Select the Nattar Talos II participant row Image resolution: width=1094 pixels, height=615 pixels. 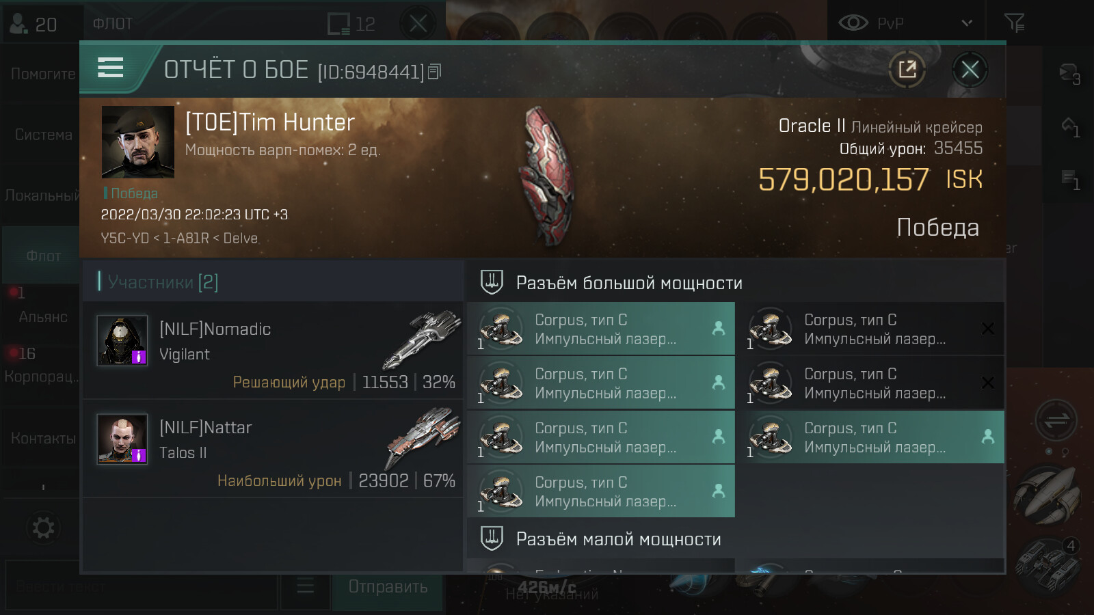(273, 450)
